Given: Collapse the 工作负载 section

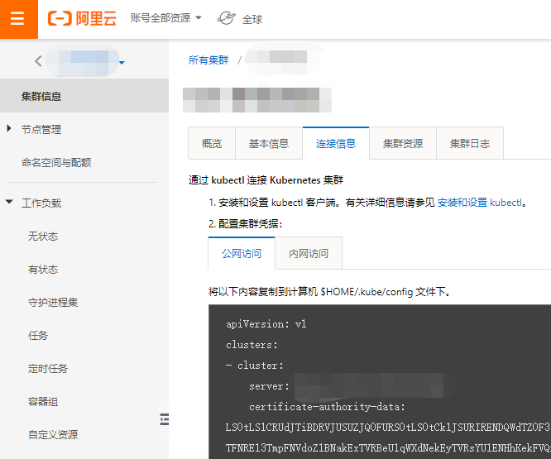Looking at the screenshot, I should [x=9, y=203].
